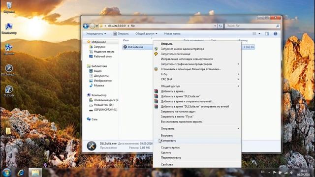Viewport: 315px width, 177px height.
Task: Expand the CRC SHA submenu
Action: [197, 79]
